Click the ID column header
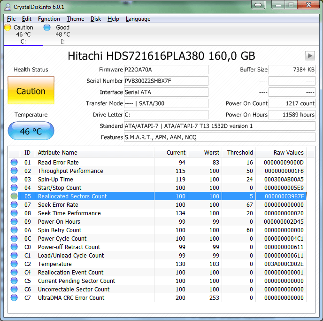 [x=27, y=153]
